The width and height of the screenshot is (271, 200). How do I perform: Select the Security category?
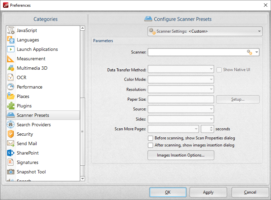pos(43,134)
